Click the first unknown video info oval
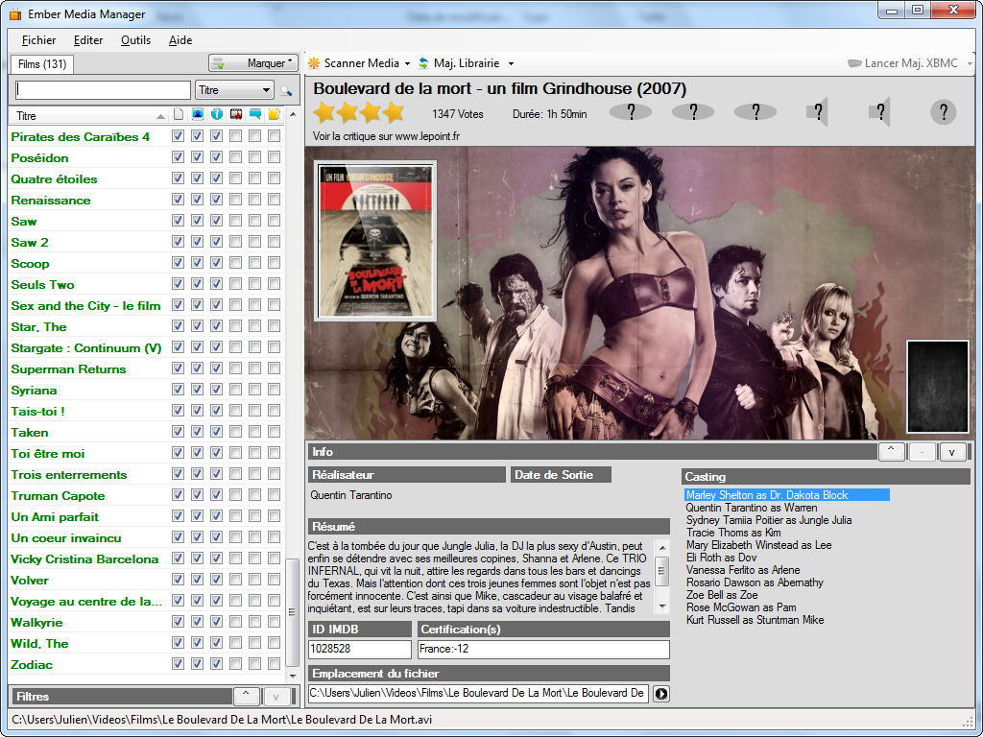The width and height of the screenshot is (983, 737). 631,112
